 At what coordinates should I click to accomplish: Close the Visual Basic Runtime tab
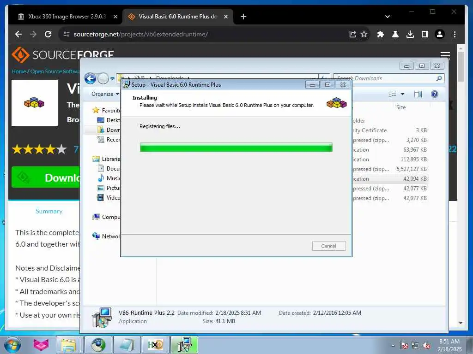[x=225, y=17]
